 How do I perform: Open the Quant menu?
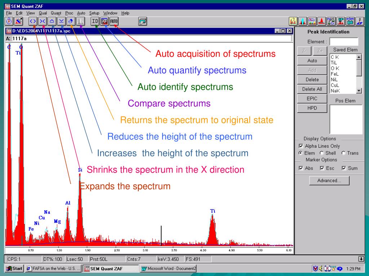point(56,13)
